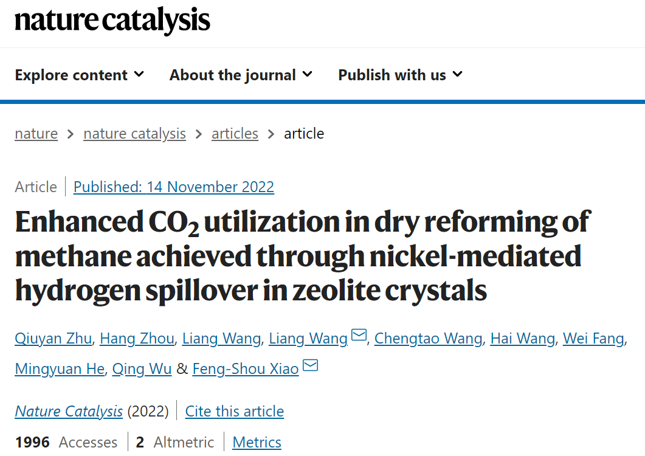Click author Wei Fang
This screenshot has height=456, width=645.
point(593,339)
